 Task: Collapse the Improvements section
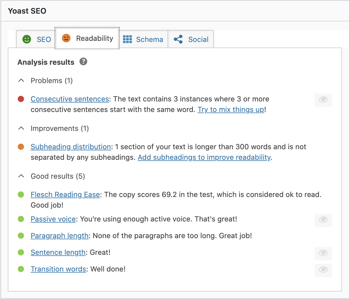tap(21, 128)
